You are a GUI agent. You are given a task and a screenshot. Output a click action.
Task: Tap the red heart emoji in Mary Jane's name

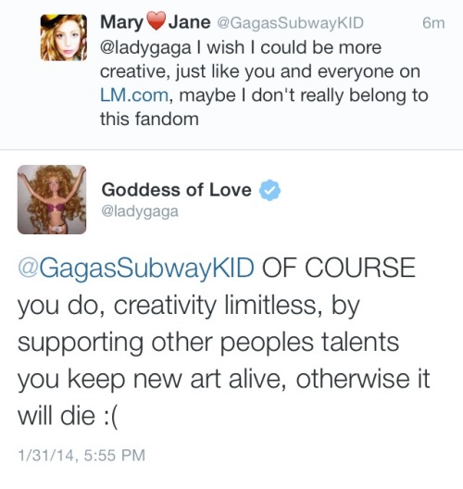click(x=156, y=21)
